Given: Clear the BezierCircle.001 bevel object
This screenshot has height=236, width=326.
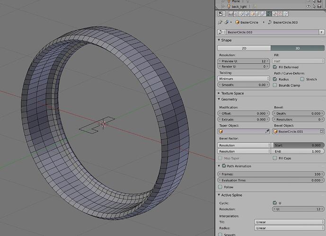Looking at the screenshot, I should pos(322,131).
